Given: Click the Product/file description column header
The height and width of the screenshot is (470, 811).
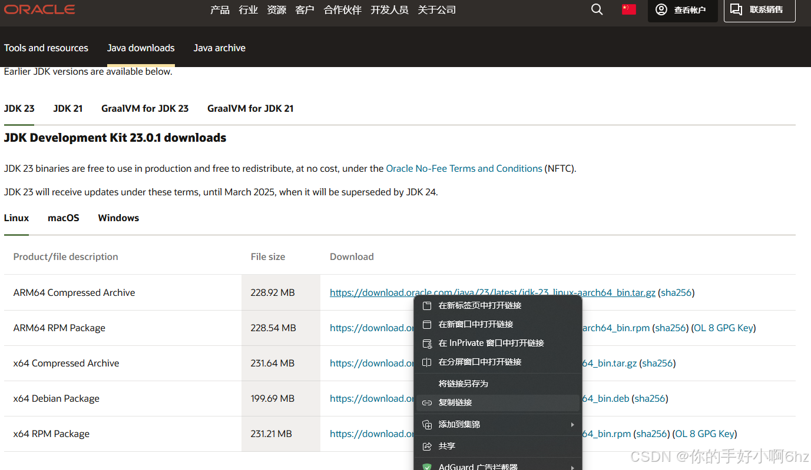Looking at the screenshot, I should pyautogui.click(x=66, y=256).
